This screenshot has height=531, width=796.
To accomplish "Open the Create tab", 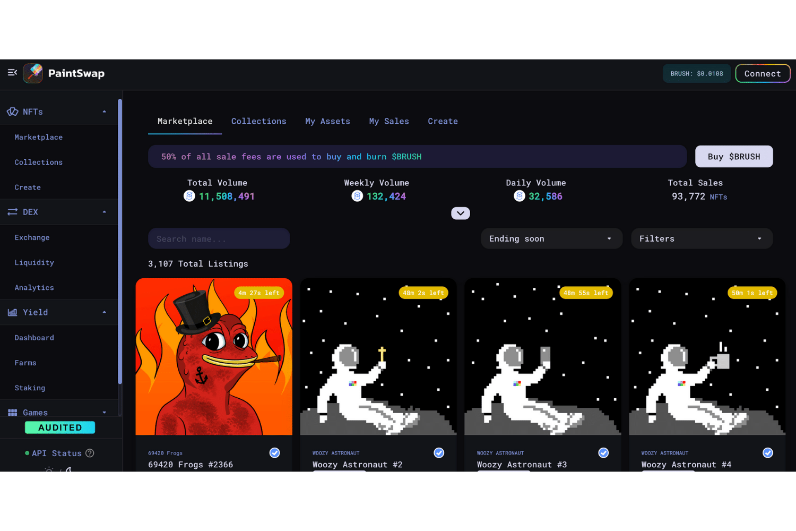I will coord(443,121).
